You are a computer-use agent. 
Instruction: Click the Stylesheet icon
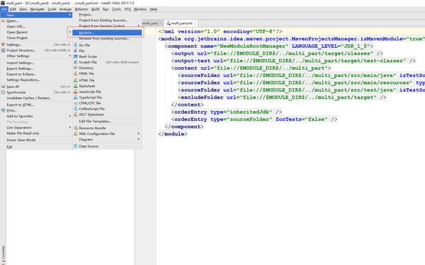tap(76, 86)
